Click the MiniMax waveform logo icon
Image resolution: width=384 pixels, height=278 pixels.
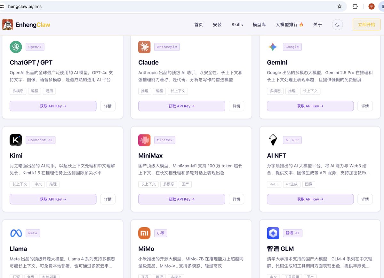pos(144,140)
